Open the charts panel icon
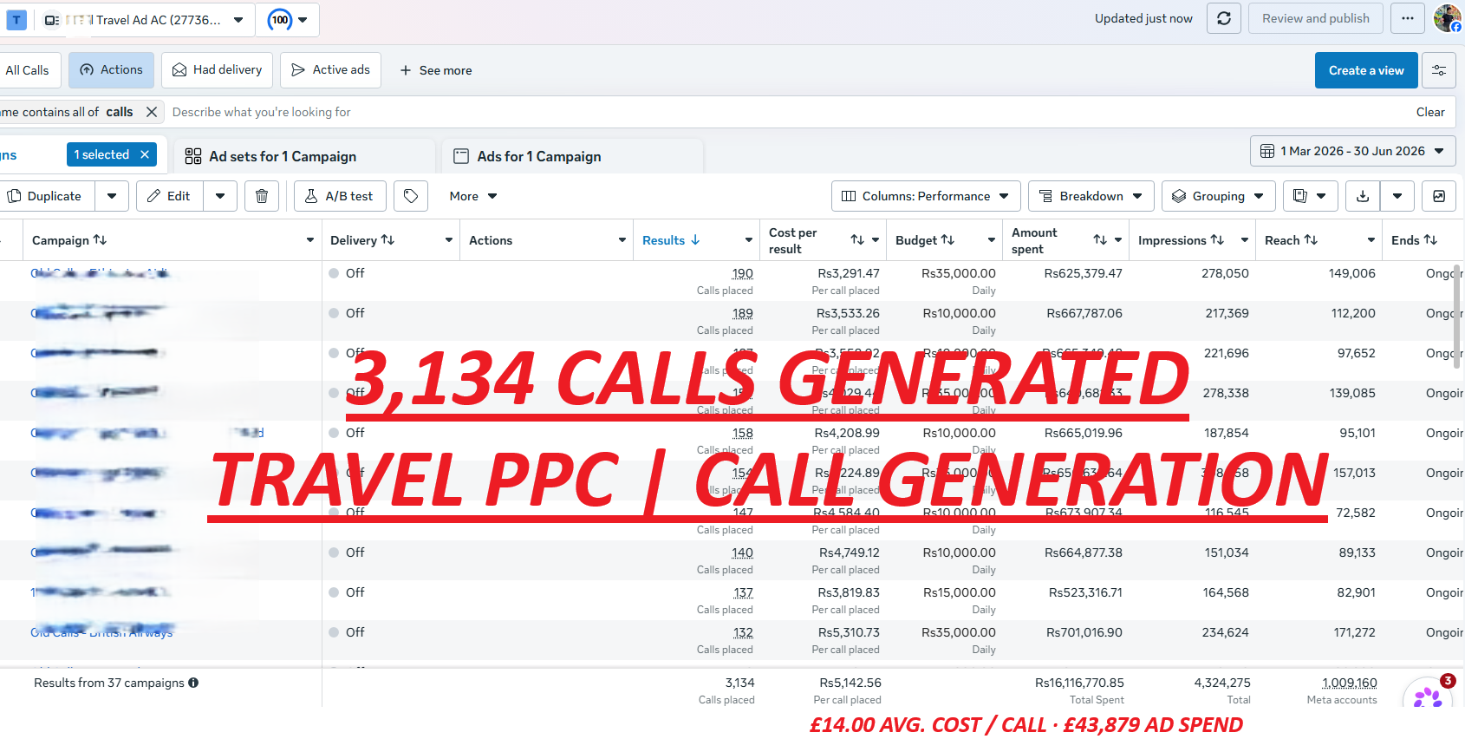1465x752 pixels. tap(1439, 196)
